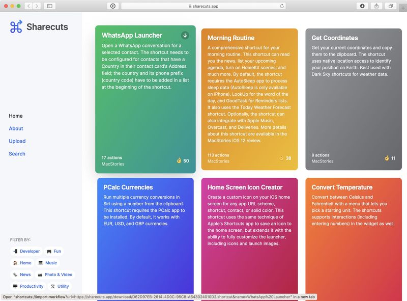Go to the Search page link
The image size is (407, 301).
pyautogui.click(x=17, y=154)
